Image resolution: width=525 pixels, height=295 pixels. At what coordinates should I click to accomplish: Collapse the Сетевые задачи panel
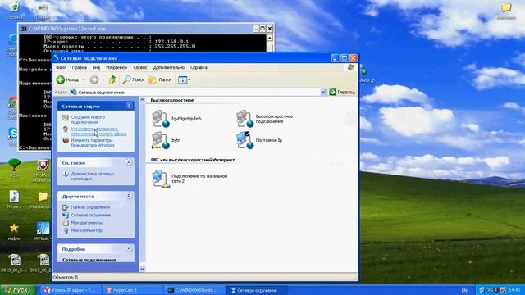pos(129,106)
